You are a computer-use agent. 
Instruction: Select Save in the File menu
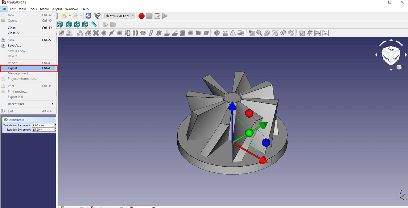29,40
